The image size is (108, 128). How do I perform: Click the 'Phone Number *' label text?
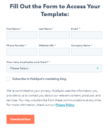[x=17, y=45]
